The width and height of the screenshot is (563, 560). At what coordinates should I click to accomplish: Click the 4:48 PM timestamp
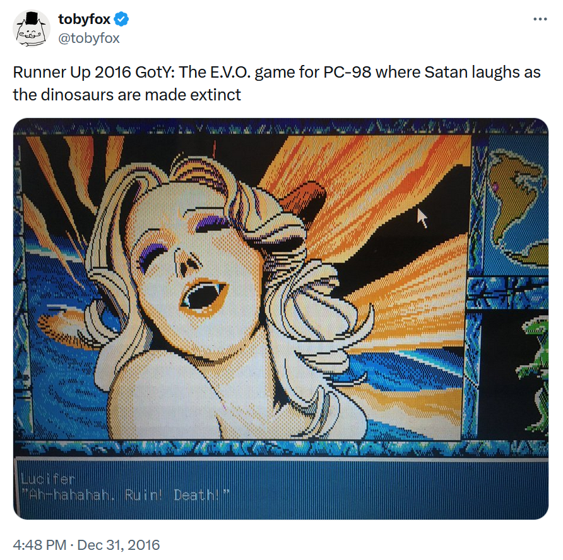[40, 545]
